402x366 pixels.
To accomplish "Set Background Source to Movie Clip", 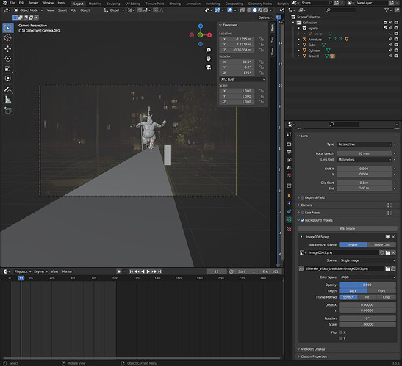I will [381, 245].
